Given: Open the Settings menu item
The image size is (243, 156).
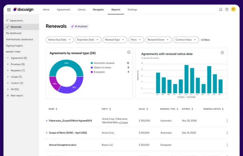Looking at the screenshot, I should coord(132,10).
